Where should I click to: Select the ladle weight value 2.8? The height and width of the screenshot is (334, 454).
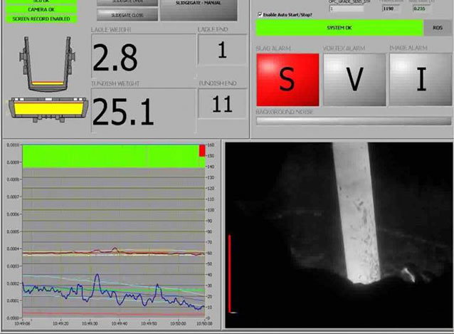(x=115, y=58)
